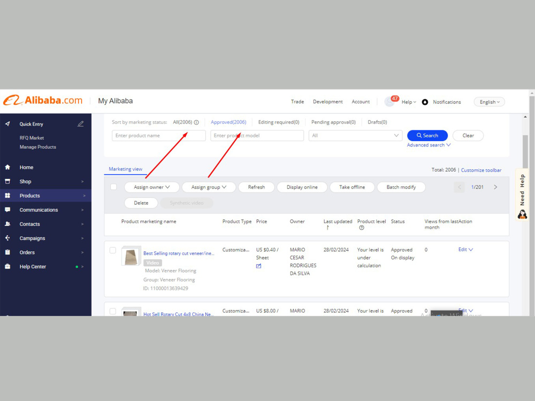
Task: Click the Refresh button
Action: [256, 187]
